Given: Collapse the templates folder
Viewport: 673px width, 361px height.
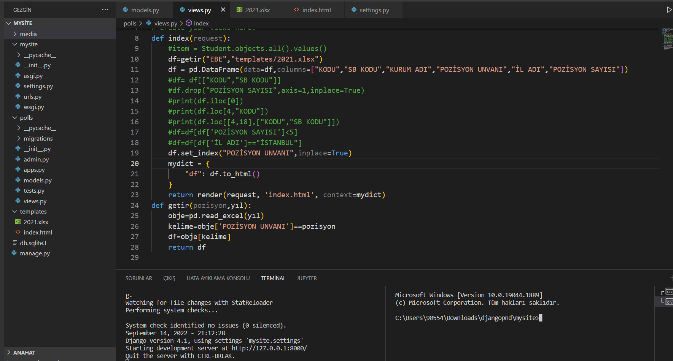Looking at the screenshot, I should pos(15,211).
